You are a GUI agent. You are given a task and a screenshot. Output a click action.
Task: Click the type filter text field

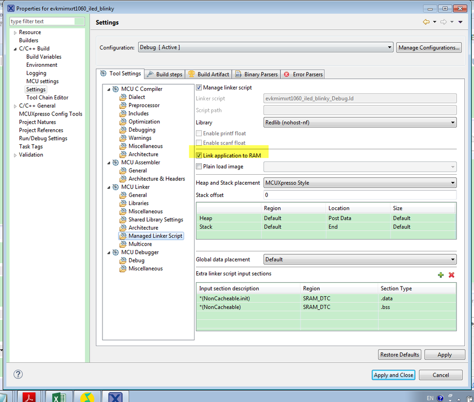(x=47, y=21)
